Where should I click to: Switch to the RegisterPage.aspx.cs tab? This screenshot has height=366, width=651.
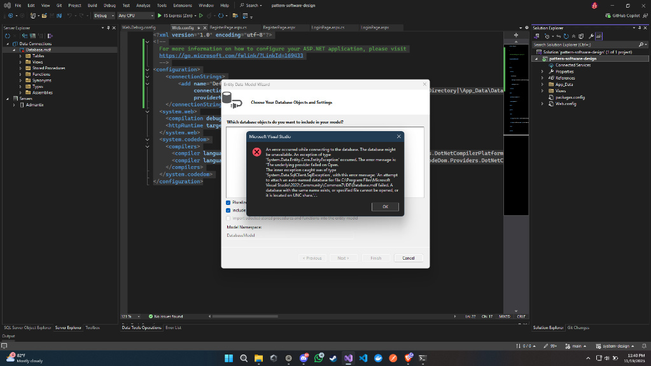(228, 27)
